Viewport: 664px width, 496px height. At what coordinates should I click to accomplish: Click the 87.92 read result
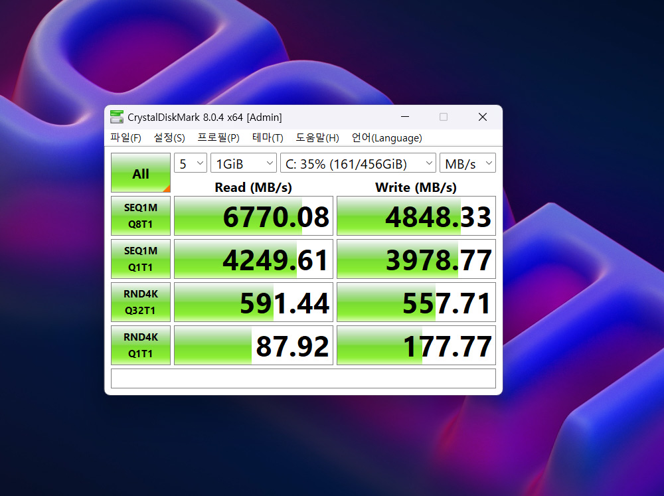tap(254, 345)
